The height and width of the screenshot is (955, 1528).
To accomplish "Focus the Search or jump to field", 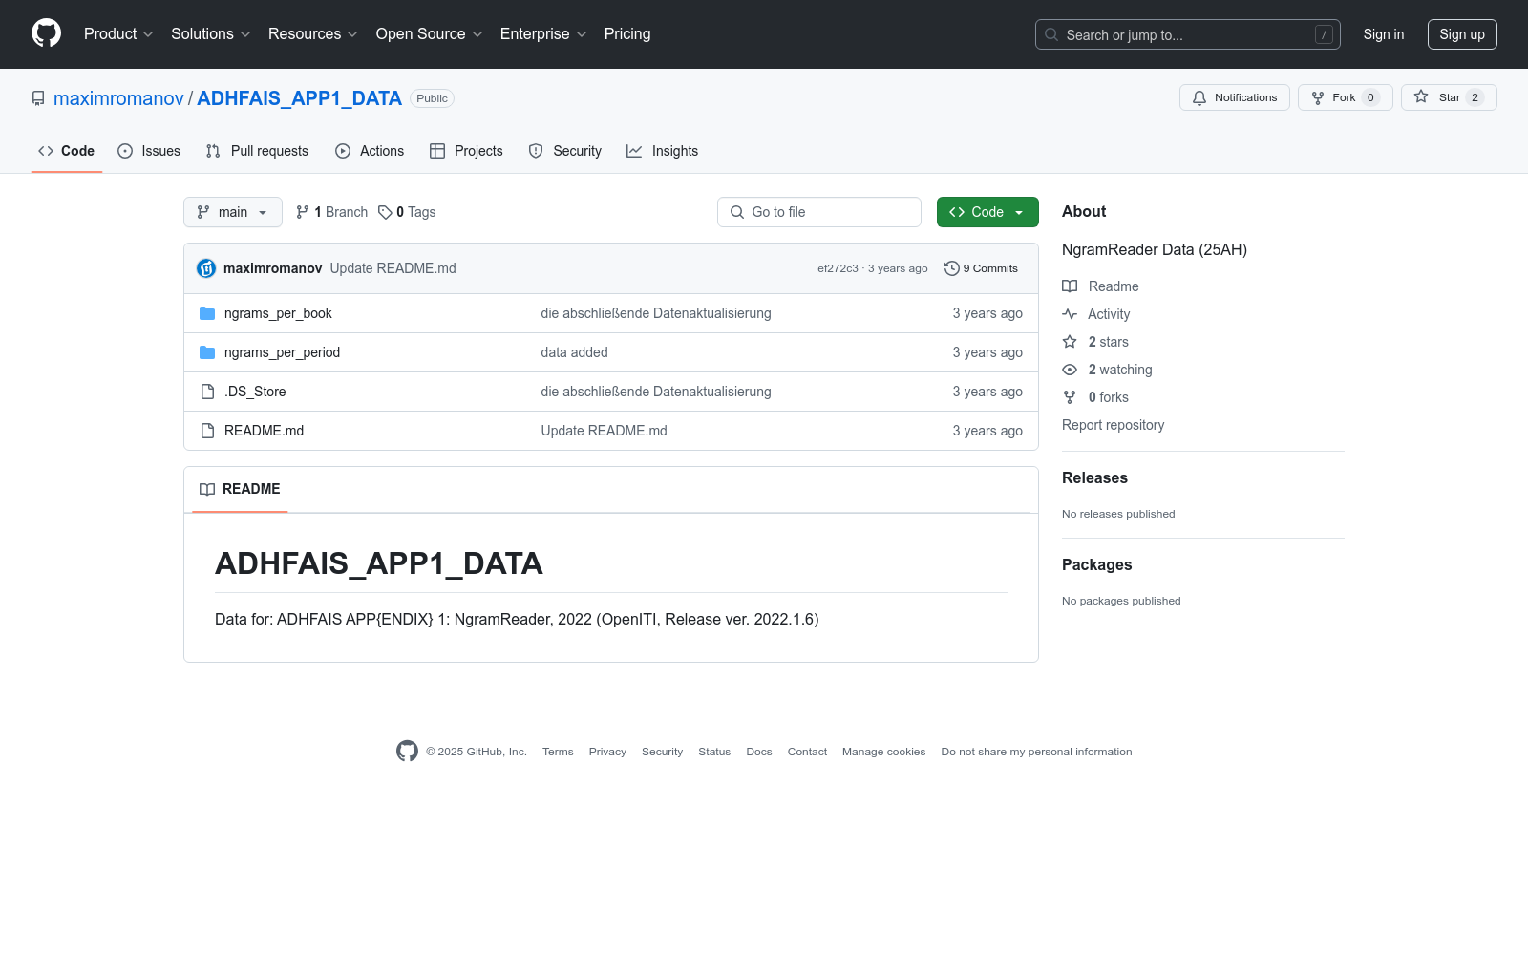I will pyautogui.click(x=1187, y=34).
